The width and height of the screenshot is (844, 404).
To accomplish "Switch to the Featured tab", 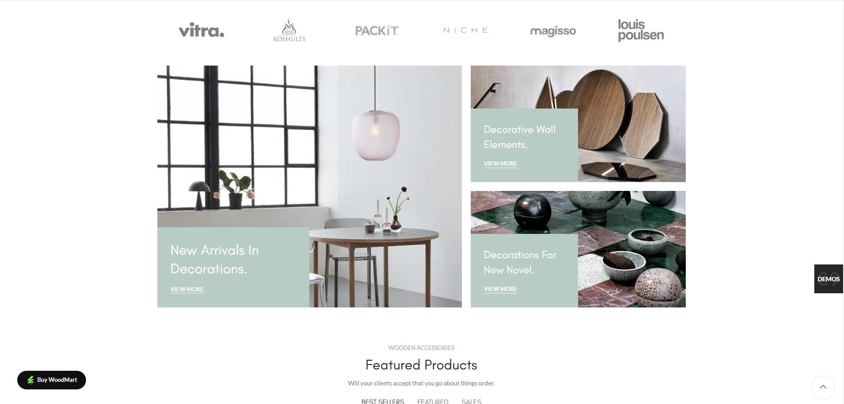I will (x=433, y=401).
